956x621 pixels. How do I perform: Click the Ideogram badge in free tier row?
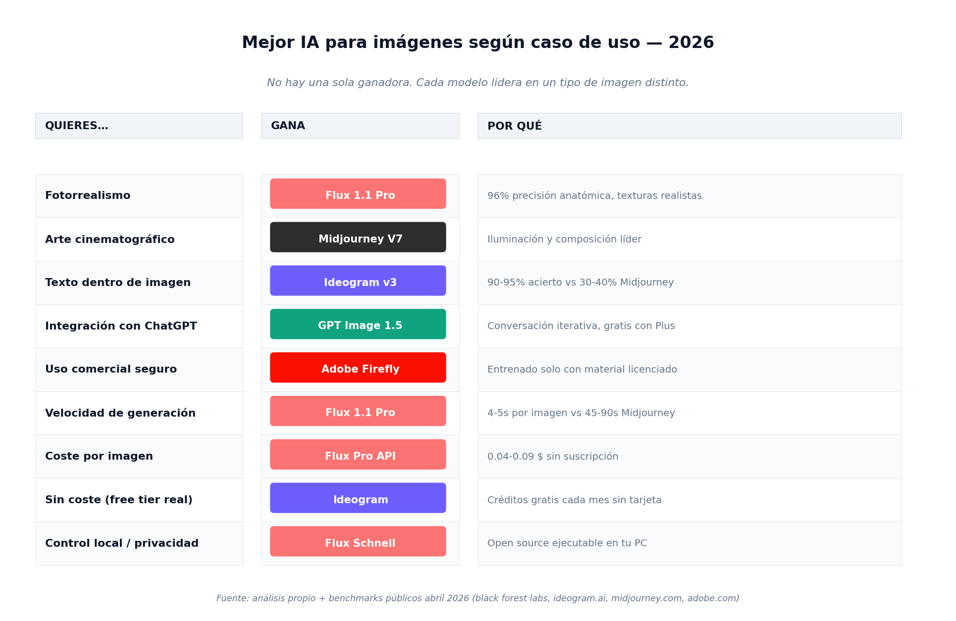coord(358,498)
